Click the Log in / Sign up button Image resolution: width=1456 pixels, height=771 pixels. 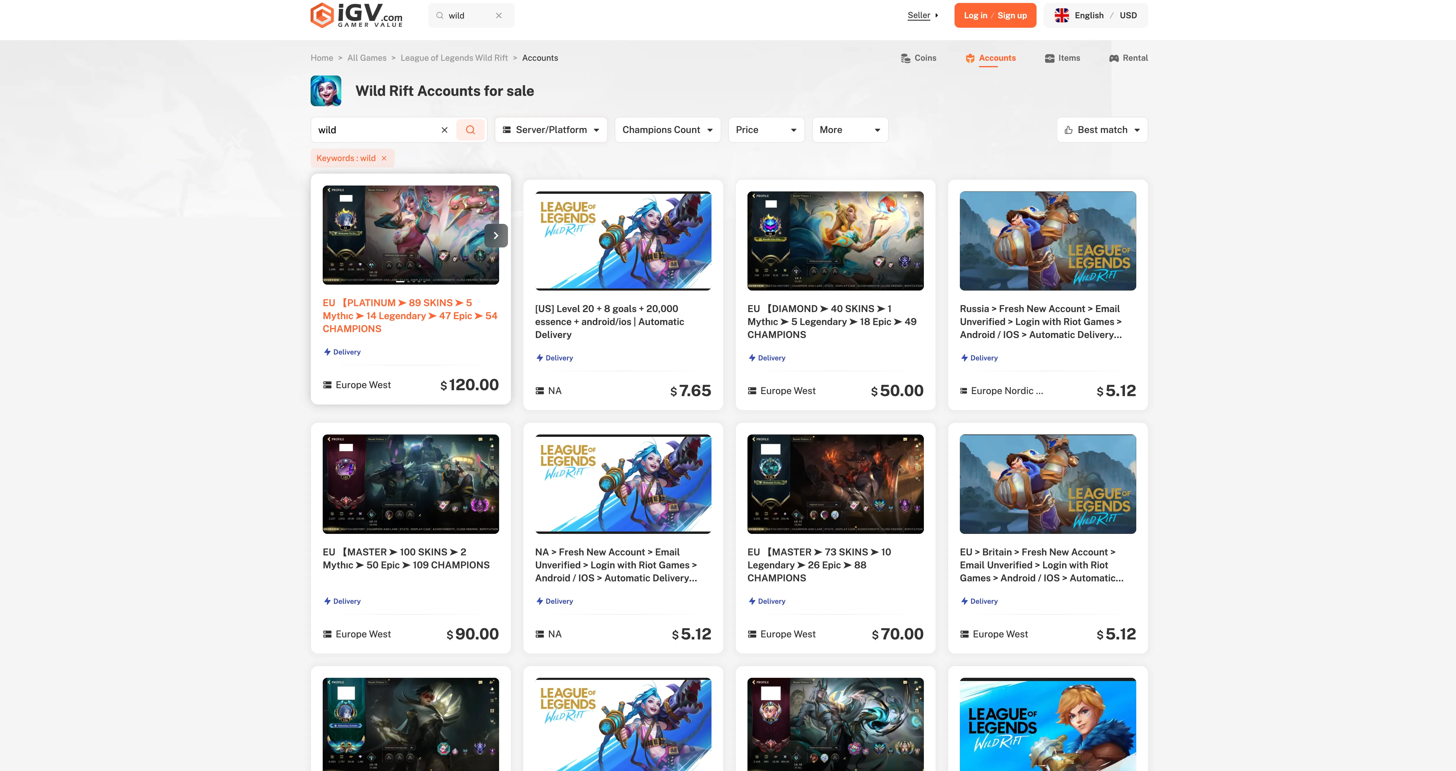coord(995,15)
